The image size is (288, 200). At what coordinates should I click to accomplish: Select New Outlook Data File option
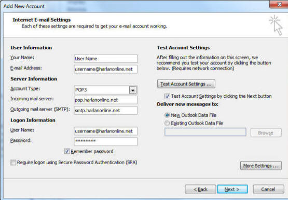point(167,115)
